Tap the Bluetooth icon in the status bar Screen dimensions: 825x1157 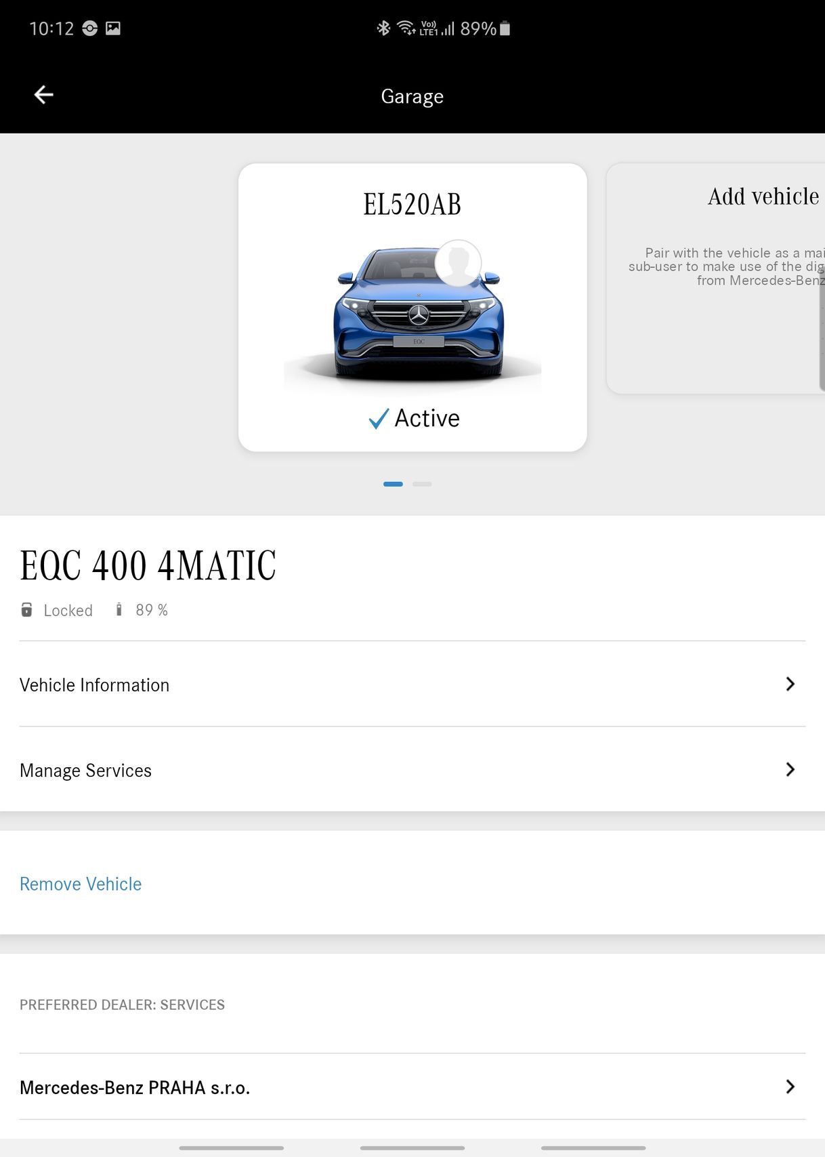pyautogui.click(x=383, y=28)
